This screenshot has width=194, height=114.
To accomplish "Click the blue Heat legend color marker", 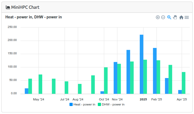I will tap(71, 104).
